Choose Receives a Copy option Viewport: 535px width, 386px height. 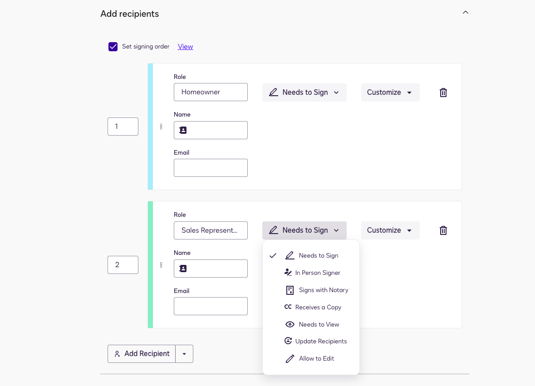click(x=318, y=307)
